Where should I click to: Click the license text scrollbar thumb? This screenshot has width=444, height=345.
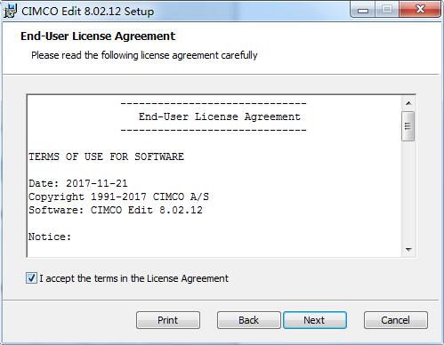[x=408, y=126]
